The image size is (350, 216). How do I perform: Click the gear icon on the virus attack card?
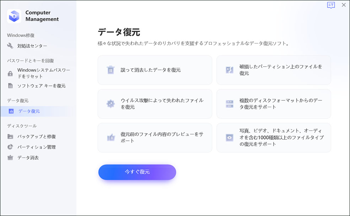[x=111, y=104]
